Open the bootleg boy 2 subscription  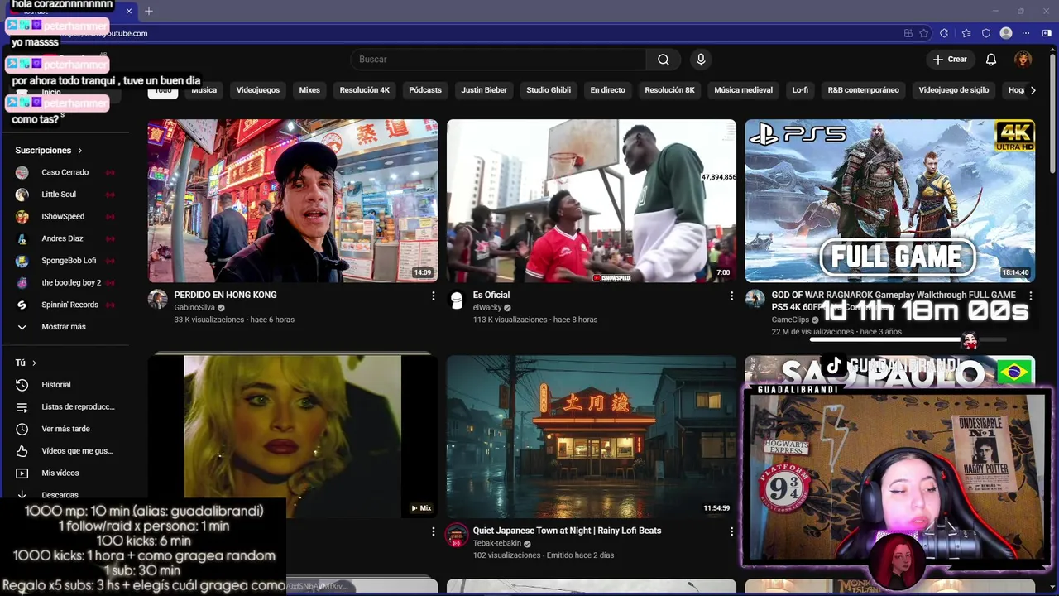(x=66, y=283)
